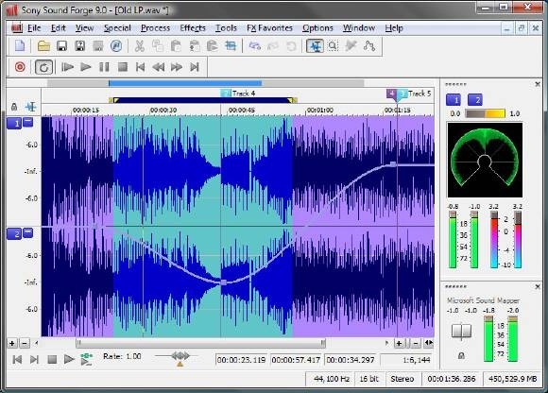The width and height of the screenshot is (548, 393).
Task: Click the Copy toolbar icon
Action: click(x=158, y=46)
